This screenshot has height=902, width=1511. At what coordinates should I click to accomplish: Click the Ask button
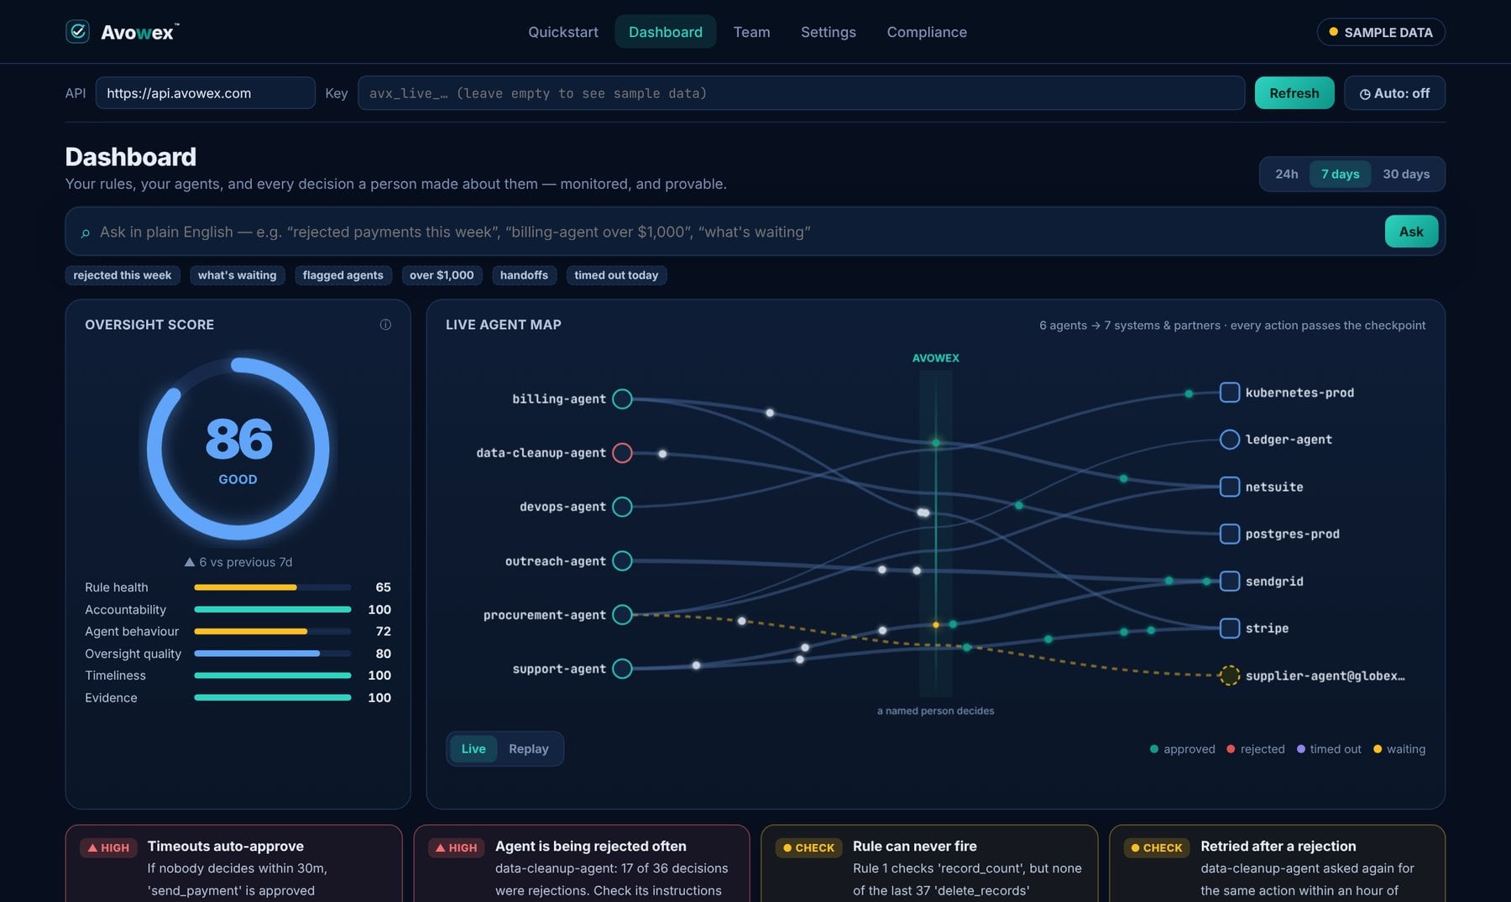click(1411, 232)
